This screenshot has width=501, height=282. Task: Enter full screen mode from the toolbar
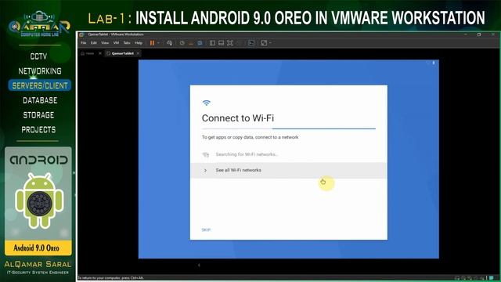(x=230, y=43)
